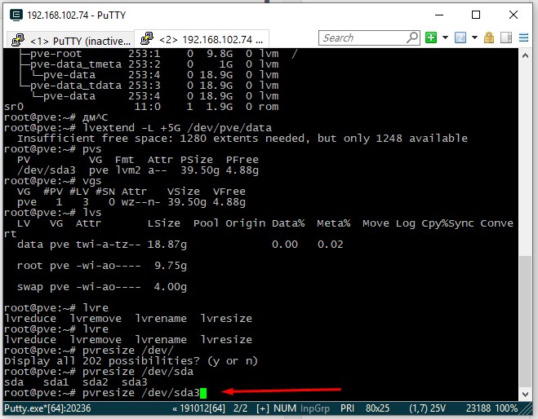Click the 'root pve -wi-ao----' lvs row
The image size is (538, 419).
click(102, 266)
